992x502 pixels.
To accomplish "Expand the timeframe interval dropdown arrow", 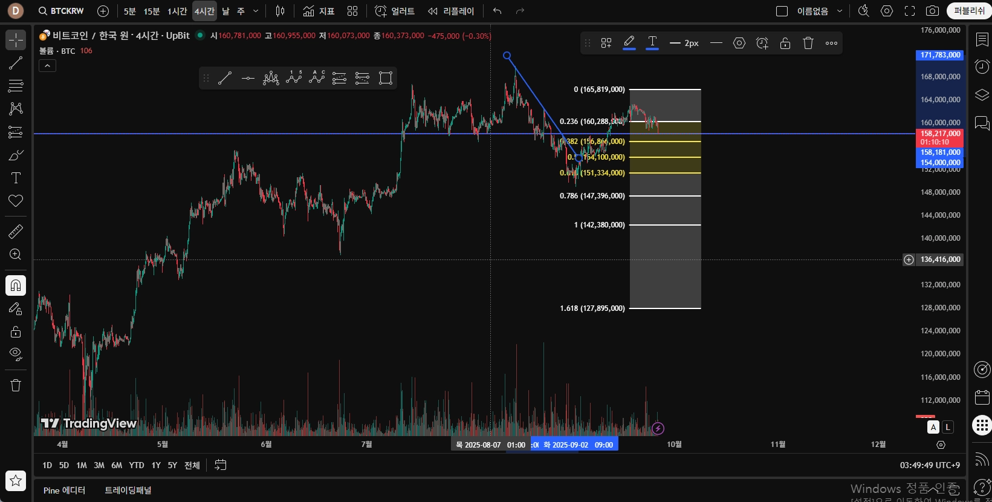I will click(x=256, y=11).
